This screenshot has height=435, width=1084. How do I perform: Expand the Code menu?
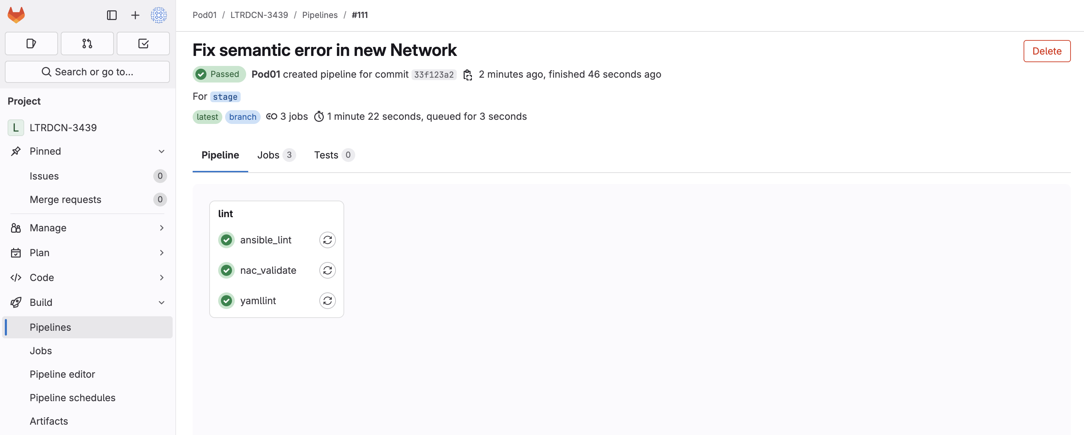(x=87, y=277)
